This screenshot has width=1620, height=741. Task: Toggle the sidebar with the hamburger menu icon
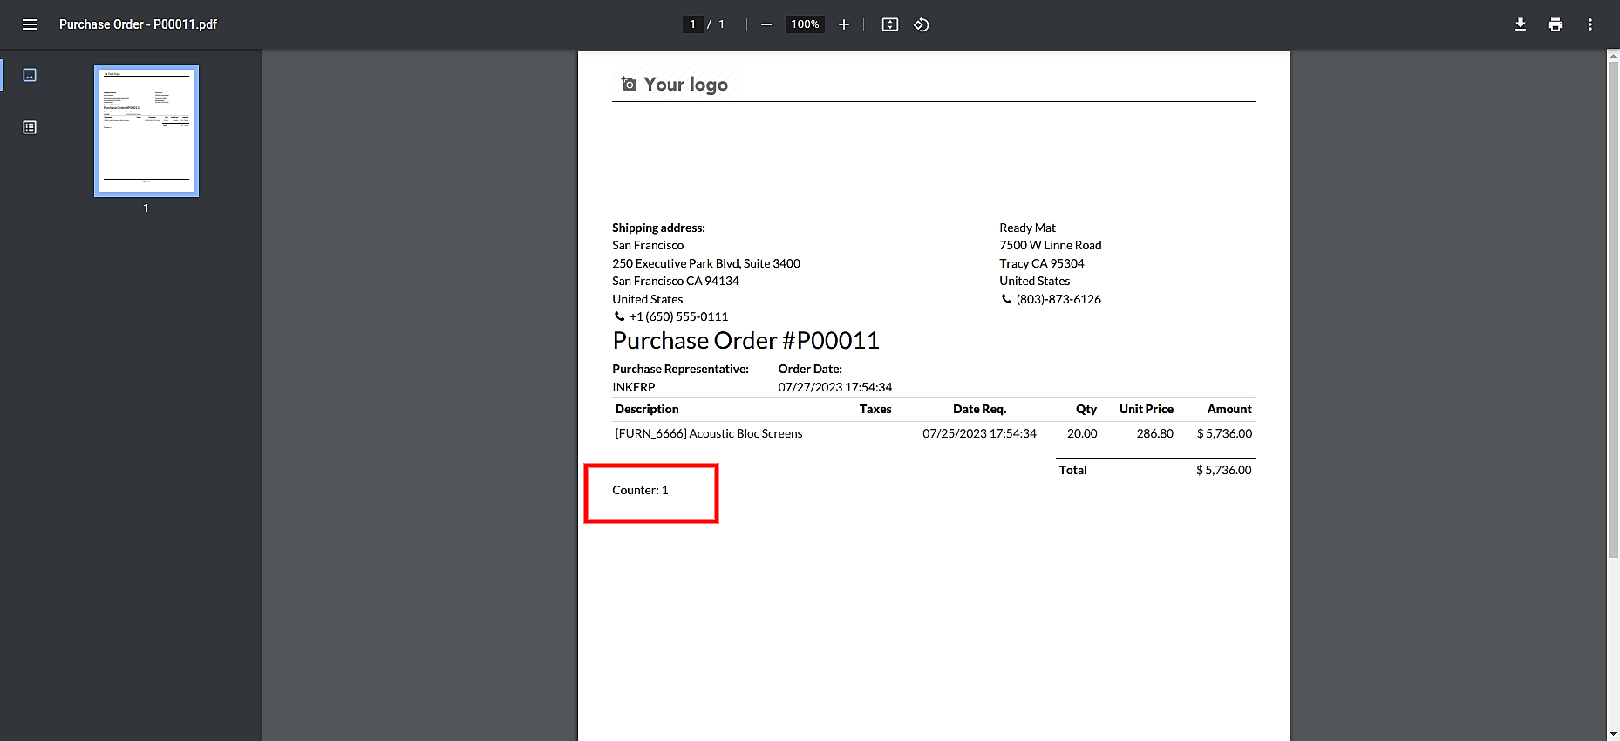pyautogui.click(x=30, y=24)
